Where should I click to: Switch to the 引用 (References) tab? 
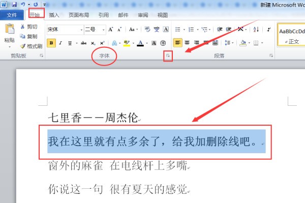(x=103, y=15)
